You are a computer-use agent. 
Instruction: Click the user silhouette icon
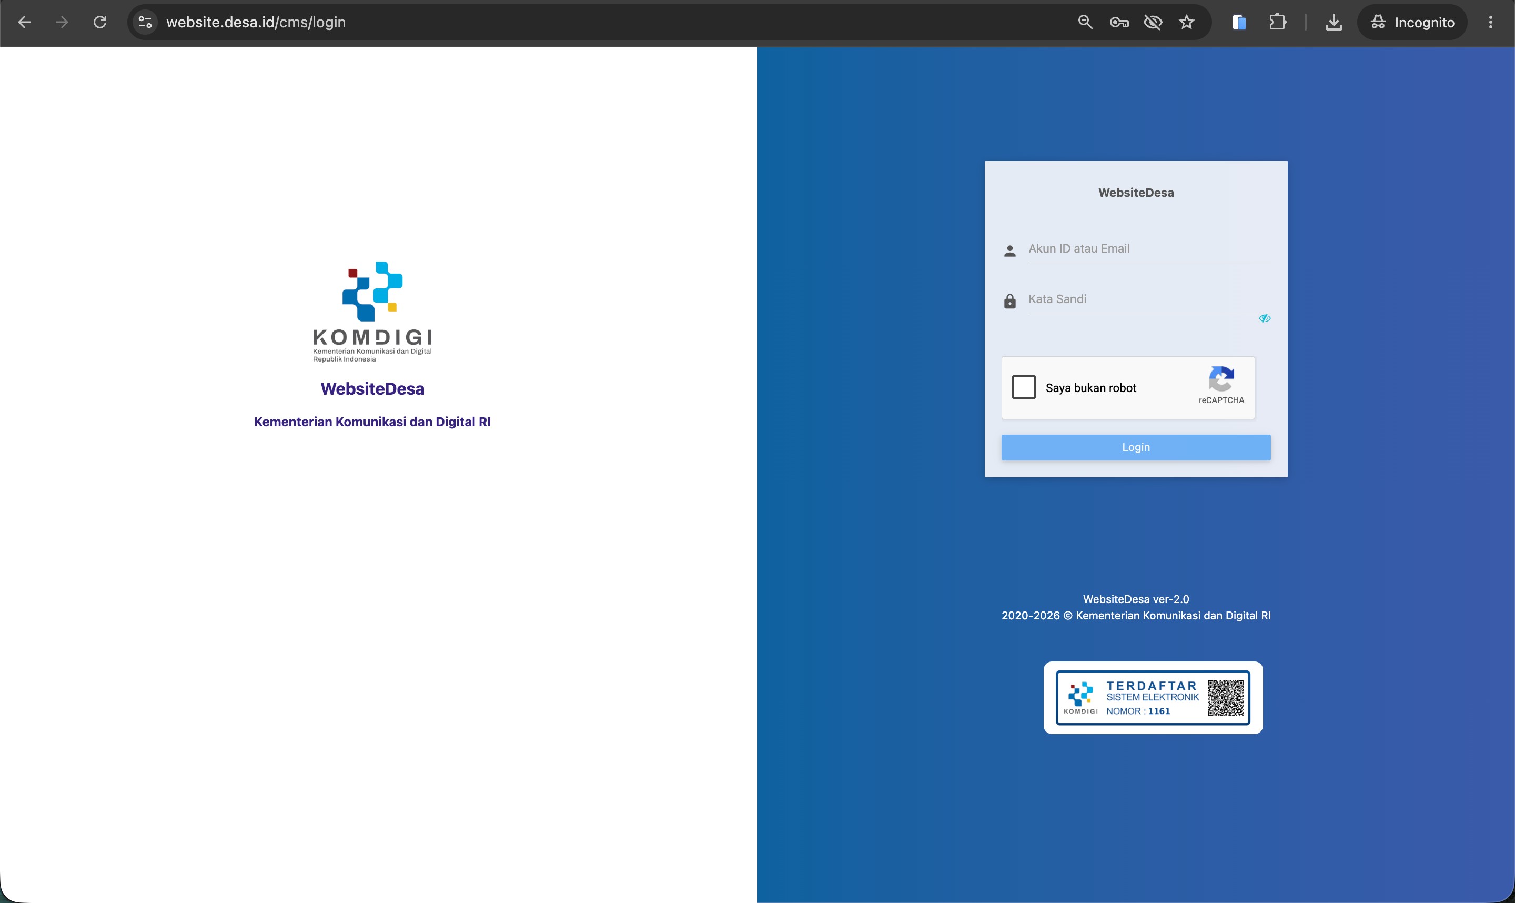coord(1009,250)
